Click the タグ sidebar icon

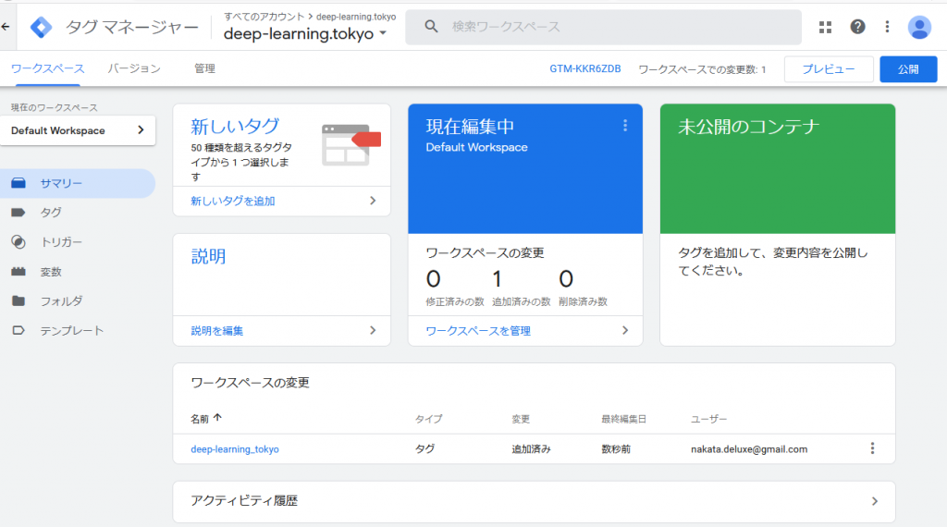pyautogui.click(x=18, y=213)
